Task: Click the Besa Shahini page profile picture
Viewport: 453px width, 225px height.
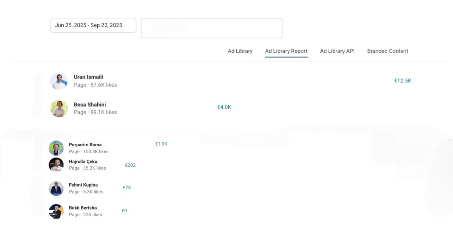Action: [59, 108]
